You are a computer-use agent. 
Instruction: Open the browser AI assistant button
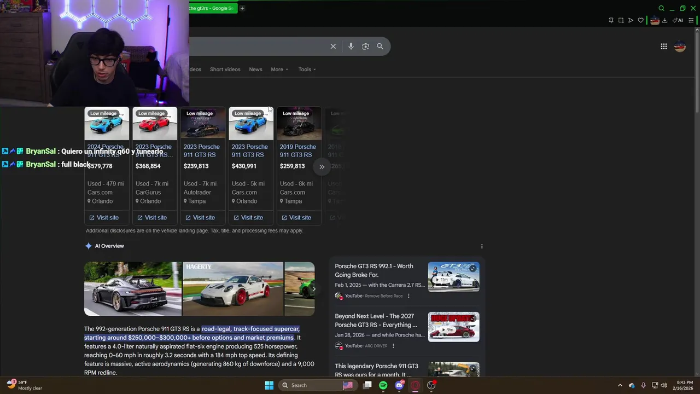(x=678, y=20)
